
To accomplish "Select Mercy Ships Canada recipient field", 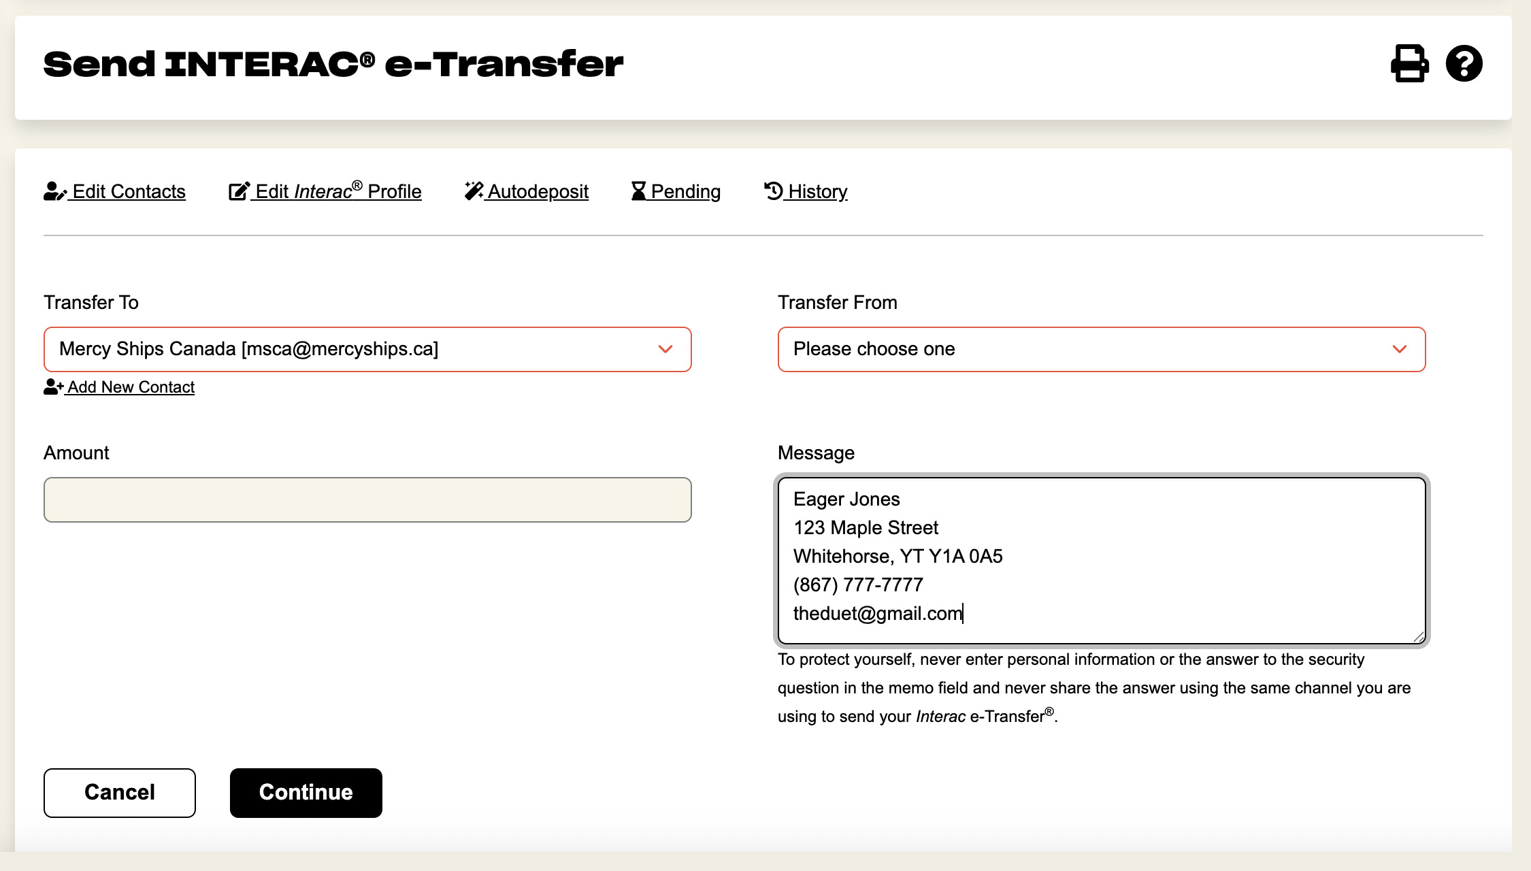I will (x=367, y=349).
